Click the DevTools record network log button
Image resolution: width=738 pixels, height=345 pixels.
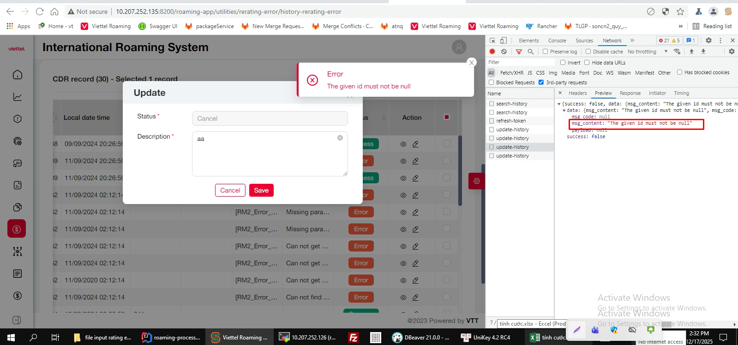[492, 52]
